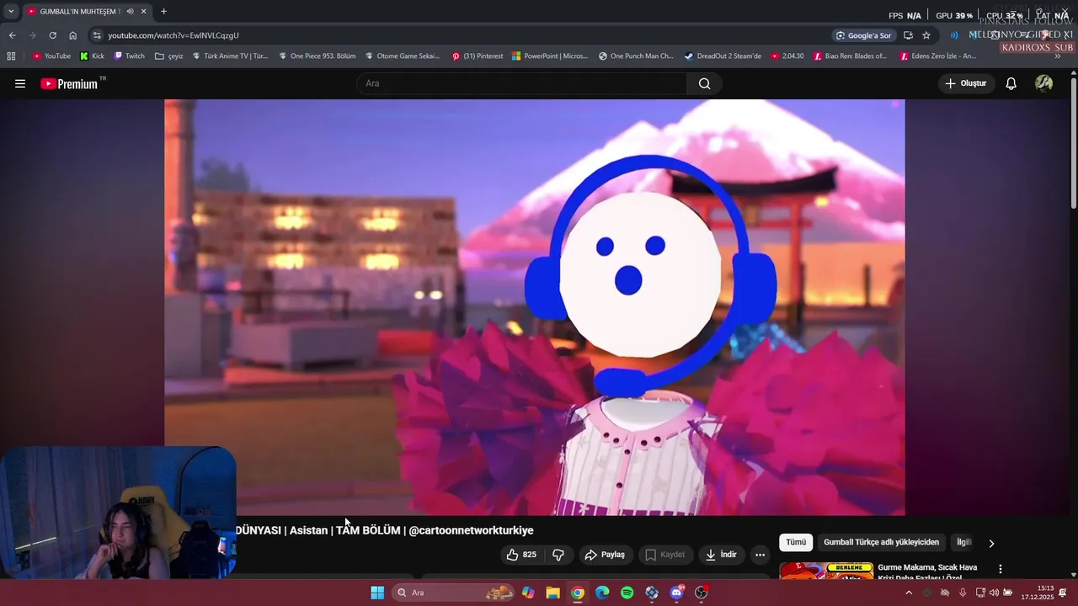The image size is (1078, 606).
Task: Go back with browser back arrow
Action: 12,35
